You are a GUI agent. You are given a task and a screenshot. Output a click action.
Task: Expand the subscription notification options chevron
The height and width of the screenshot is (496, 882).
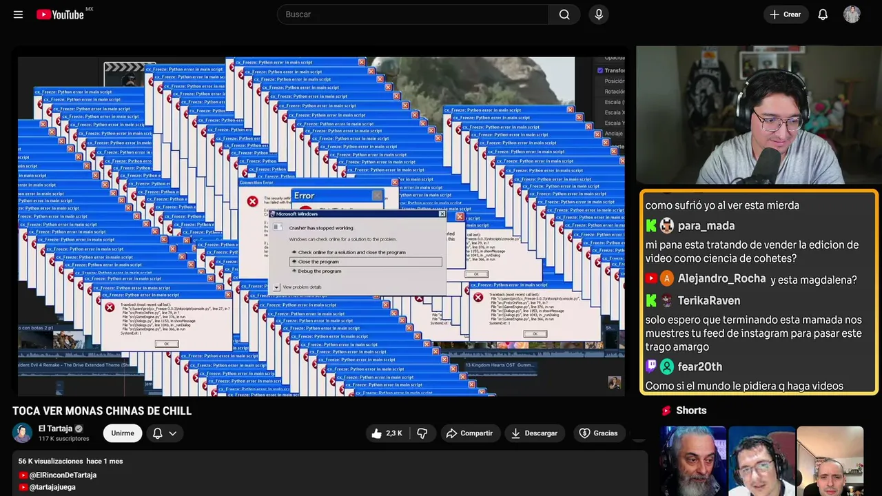173,433
